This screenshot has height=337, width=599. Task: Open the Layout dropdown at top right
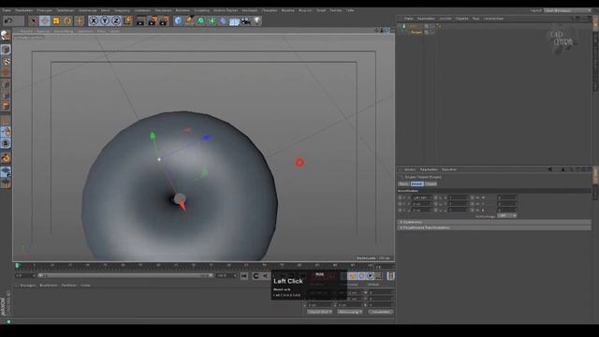tap(568, 10)
